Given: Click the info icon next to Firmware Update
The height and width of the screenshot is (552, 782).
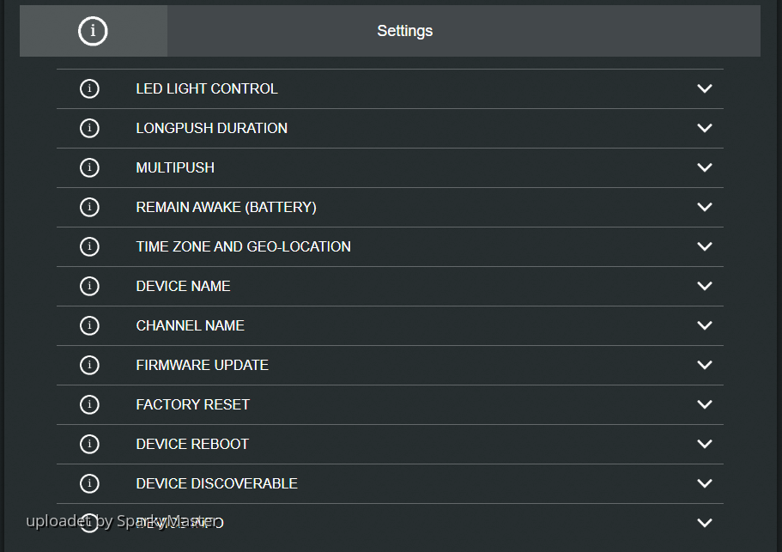Looking at the screenshot, I should click(89, 365).
